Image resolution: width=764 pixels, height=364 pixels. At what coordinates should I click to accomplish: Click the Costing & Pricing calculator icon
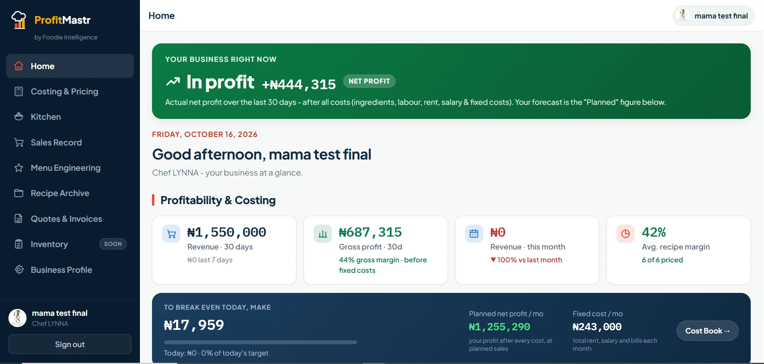[19, 91]
